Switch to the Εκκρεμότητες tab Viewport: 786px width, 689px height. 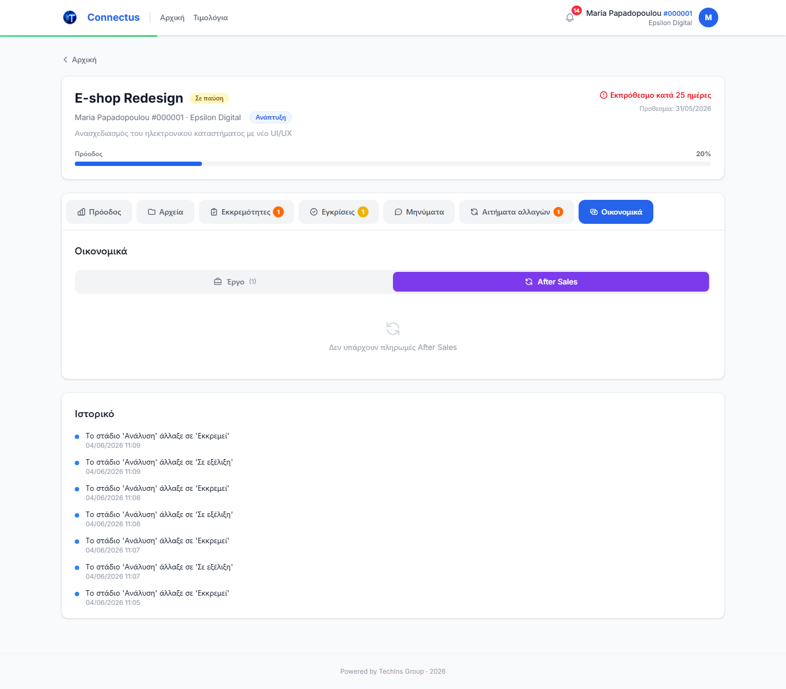(246, 212)
